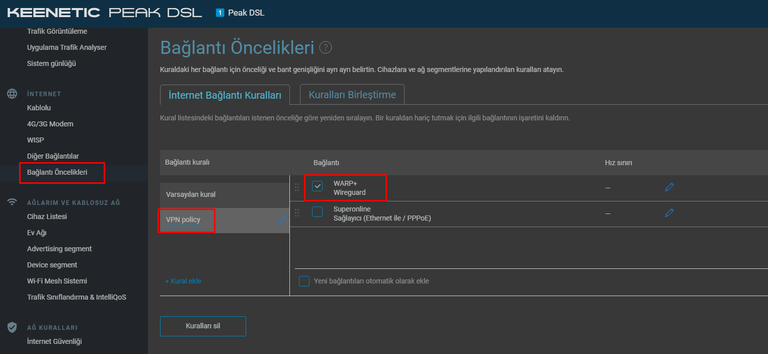Image resolution: width=768 pixels, height=354 pixels.
Task: Switch to İnternet Bağlantı Kuralları tab
Action: 225,95
